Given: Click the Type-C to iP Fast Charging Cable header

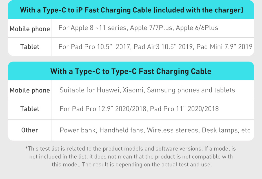Looking at the screenshot, I should click(132, 10).
